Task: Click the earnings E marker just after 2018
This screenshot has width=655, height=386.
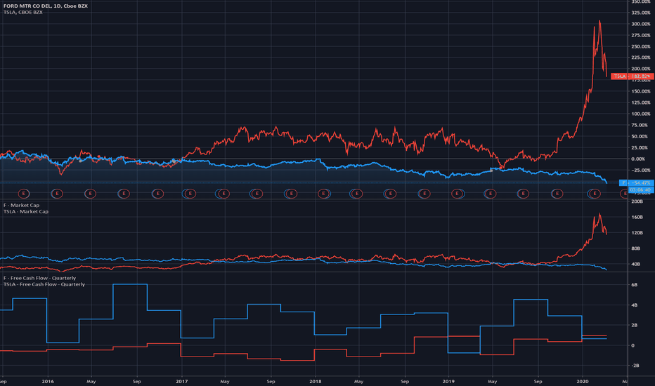Action: tap(324, 194)
